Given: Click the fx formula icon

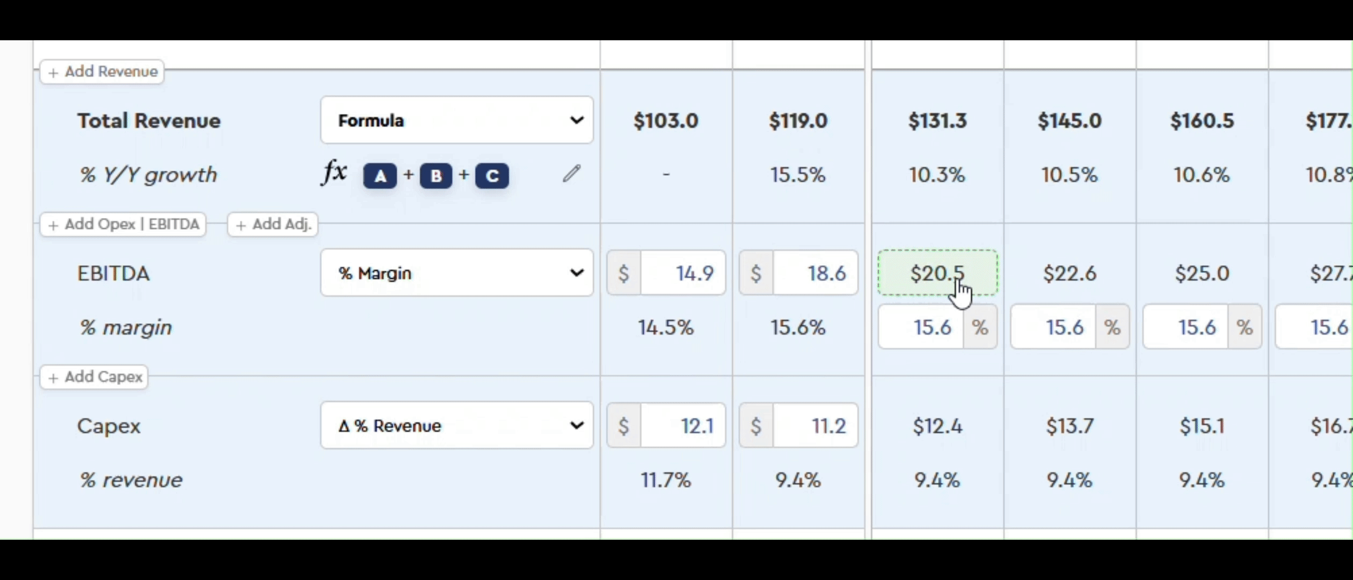Looking at the screenshot, I should (334, 173).
